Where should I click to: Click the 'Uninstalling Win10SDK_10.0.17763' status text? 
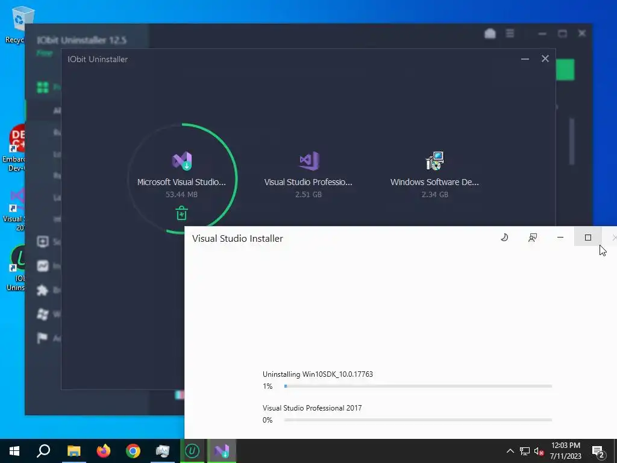[x=318, y=374]
